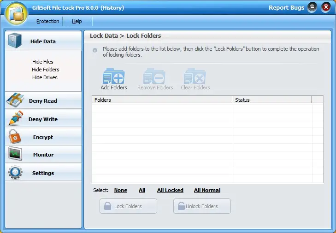Open the Protection menu

coord(48,21)
